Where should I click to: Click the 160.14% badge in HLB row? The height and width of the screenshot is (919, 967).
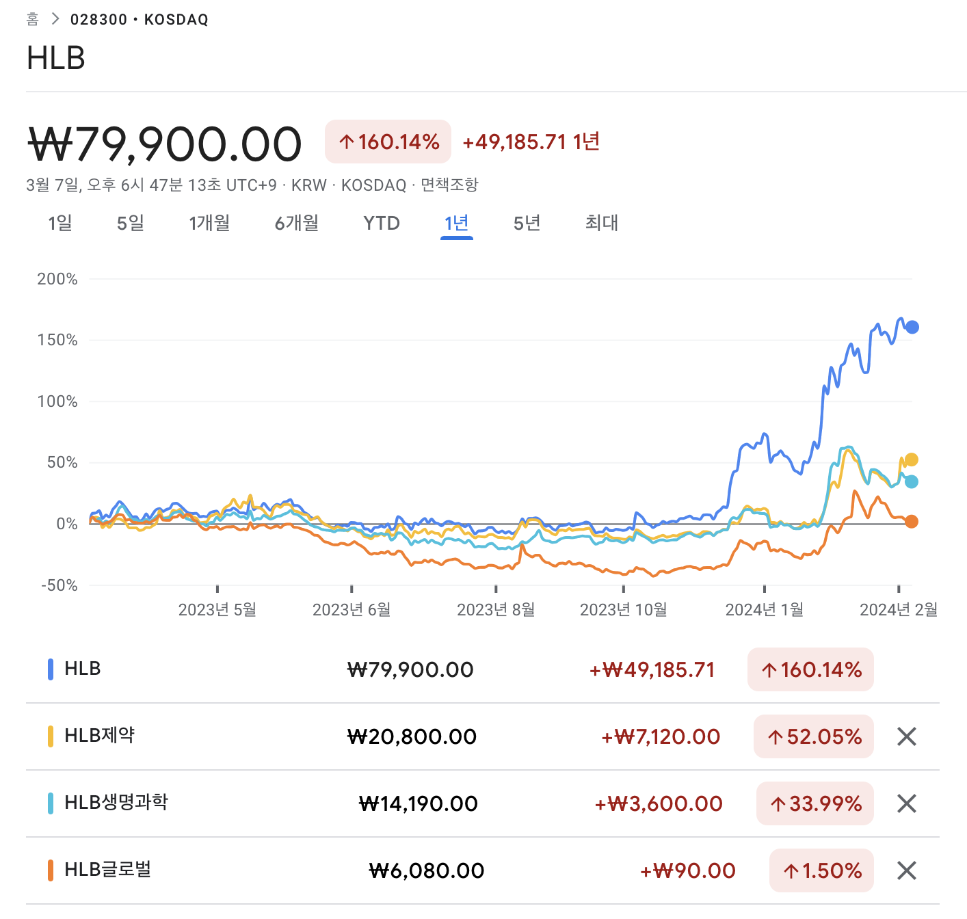[x=810, y=669]
